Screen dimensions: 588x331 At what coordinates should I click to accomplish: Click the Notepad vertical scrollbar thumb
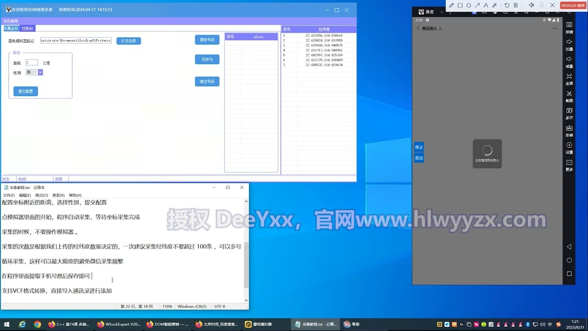click(x=246, y=265)
